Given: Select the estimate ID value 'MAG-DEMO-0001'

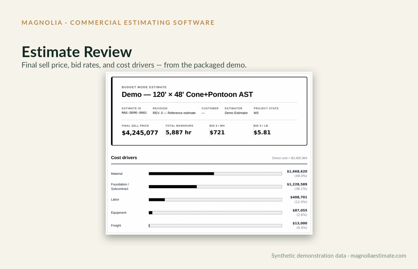Looking at the screenshot, I should point(134,113).
